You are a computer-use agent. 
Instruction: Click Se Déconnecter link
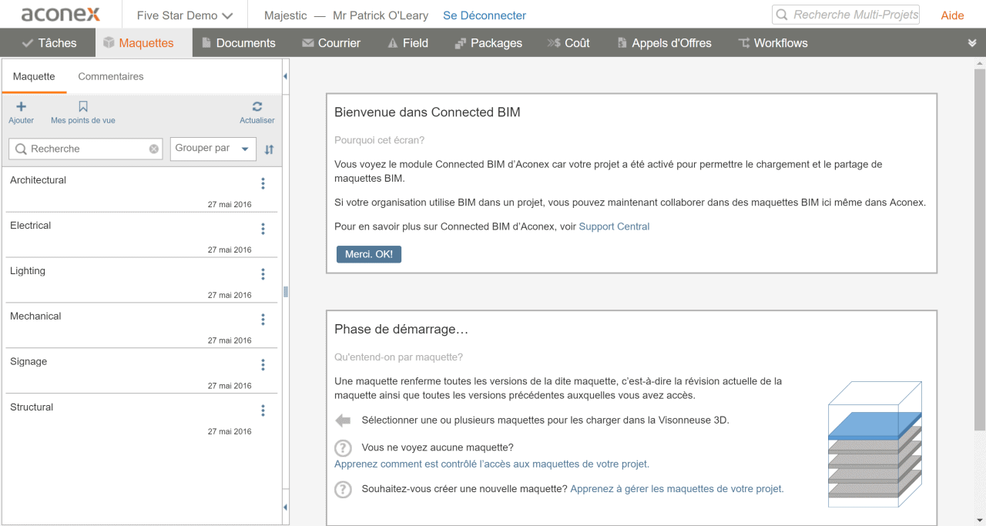[485, 15]
